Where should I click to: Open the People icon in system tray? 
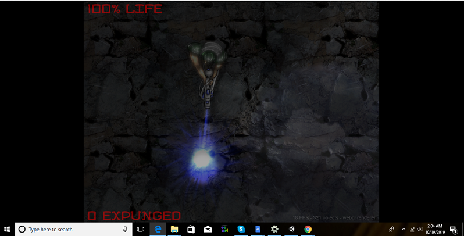pos(391,229)
